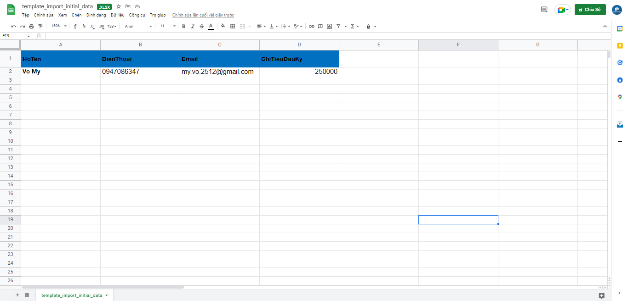Insert a comment
The image size is (628, 301).
click(x=320, y=26)
